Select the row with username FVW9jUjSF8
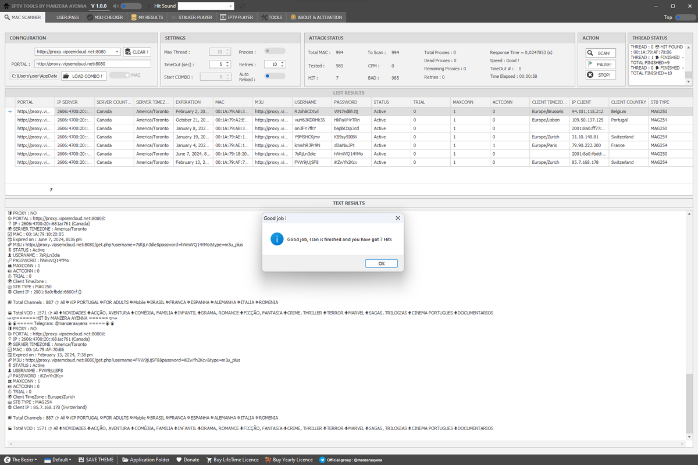 tap(349, 162)
